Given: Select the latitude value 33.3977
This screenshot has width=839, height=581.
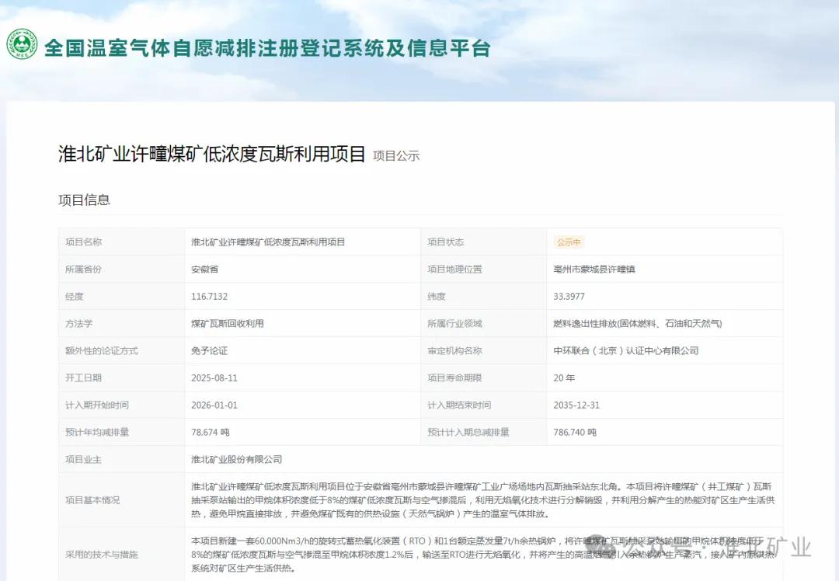Looking at the screenshot, I should click(569, 297).
